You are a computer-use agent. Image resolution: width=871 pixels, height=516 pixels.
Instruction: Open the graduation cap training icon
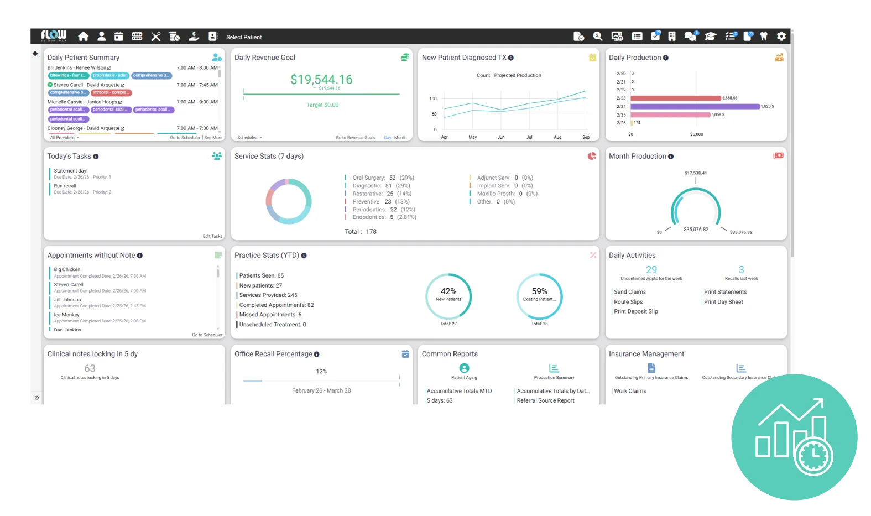[x=710, y=37]
